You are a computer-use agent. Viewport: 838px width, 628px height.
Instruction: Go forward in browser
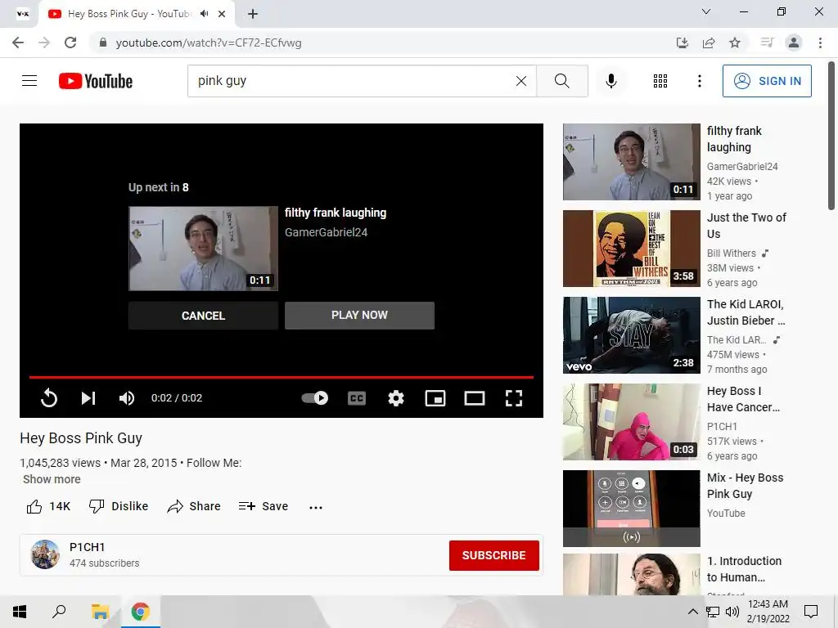(44, 43)
